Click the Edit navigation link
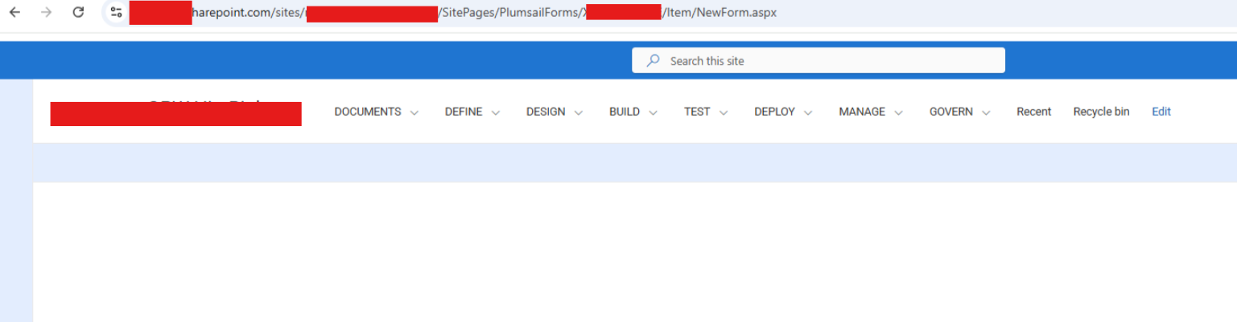This screenshot has height=322, width=1237. click(x=1161, y=112)
